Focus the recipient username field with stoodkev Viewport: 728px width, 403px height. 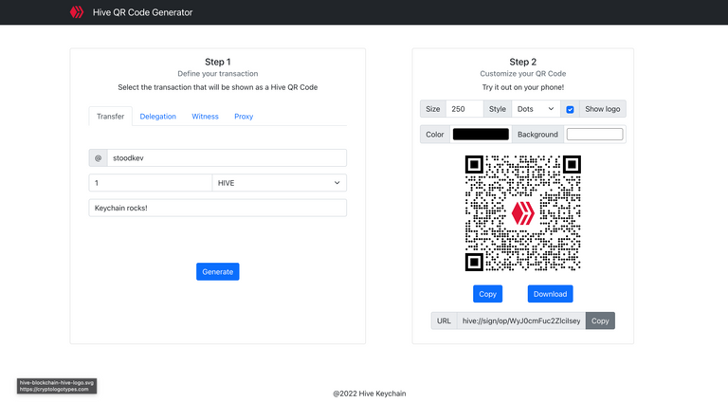pyautogui.click(x=227, y=157)
